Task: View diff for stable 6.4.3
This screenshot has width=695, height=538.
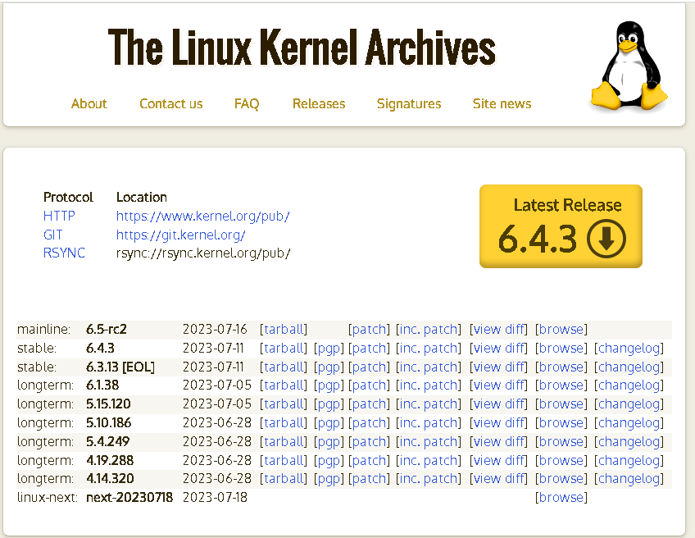Action: point(498,349)
